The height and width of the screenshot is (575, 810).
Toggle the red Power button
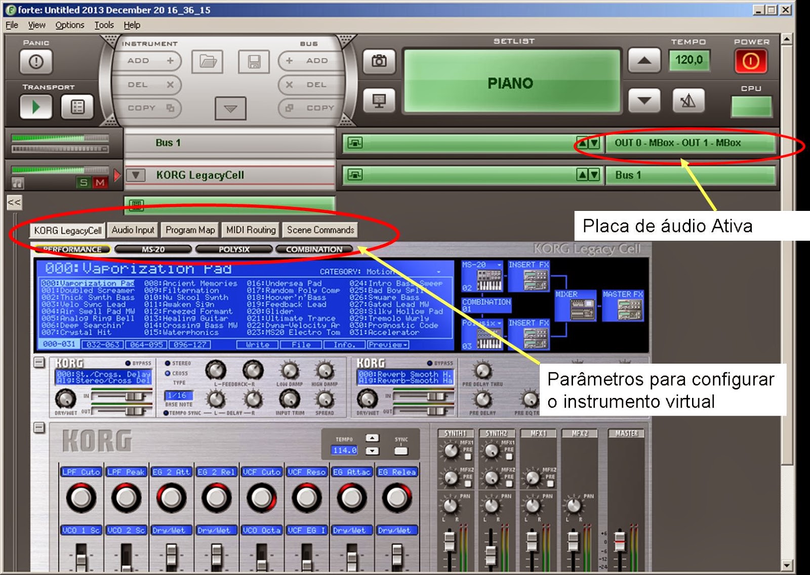[x=751, y=61]
